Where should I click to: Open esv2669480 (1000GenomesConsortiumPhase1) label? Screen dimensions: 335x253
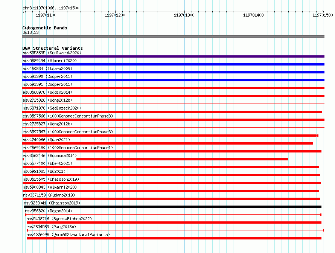(68, 148)
